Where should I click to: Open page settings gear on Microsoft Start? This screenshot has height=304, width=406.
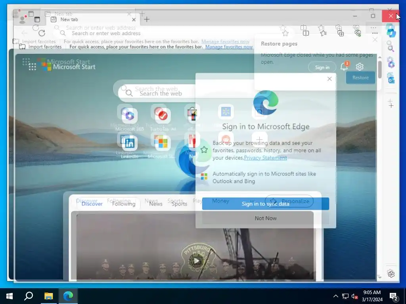pyautogui.click(x=359, y=66)
